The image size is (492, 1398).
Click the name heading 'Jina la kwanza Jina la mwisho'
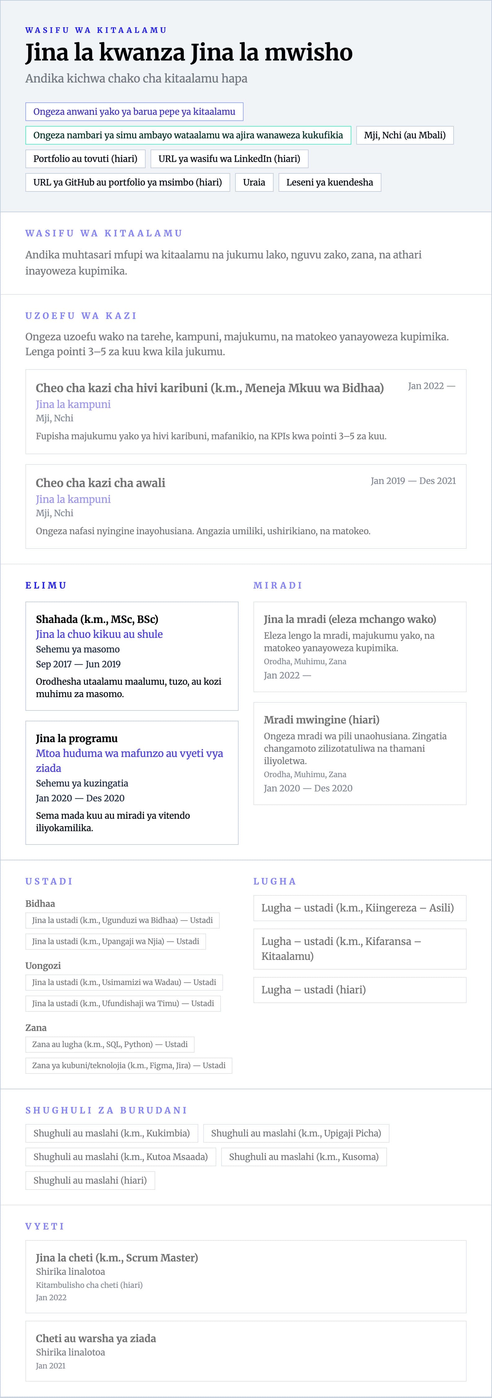click(189, 53)
